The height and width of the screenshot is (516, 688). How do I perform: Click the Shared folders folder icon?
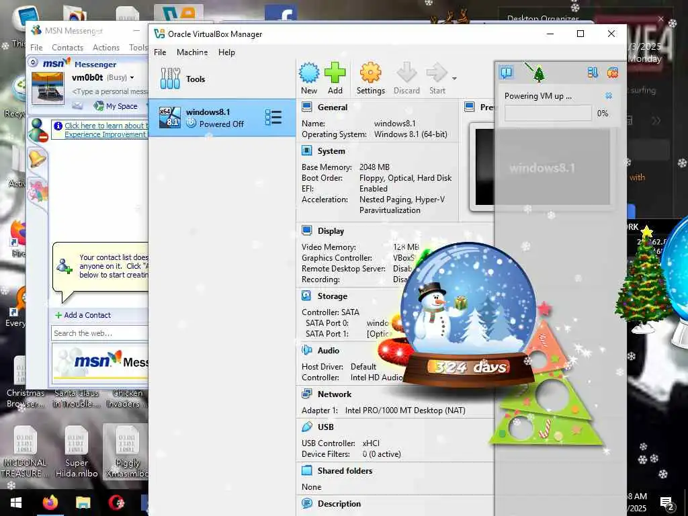click(x=306, y=470)
